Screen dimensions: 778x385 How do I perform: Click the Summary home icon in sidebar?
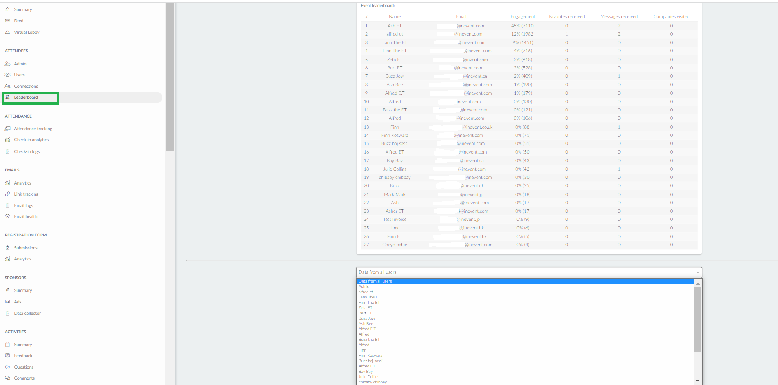tap(7, 9)
